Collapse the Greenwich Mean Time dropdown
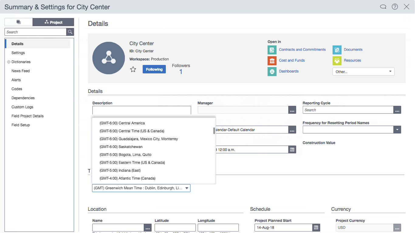Image resolution: width=415 pixels, height=233 pixels. pyautogui.click(x=187, y=188)
